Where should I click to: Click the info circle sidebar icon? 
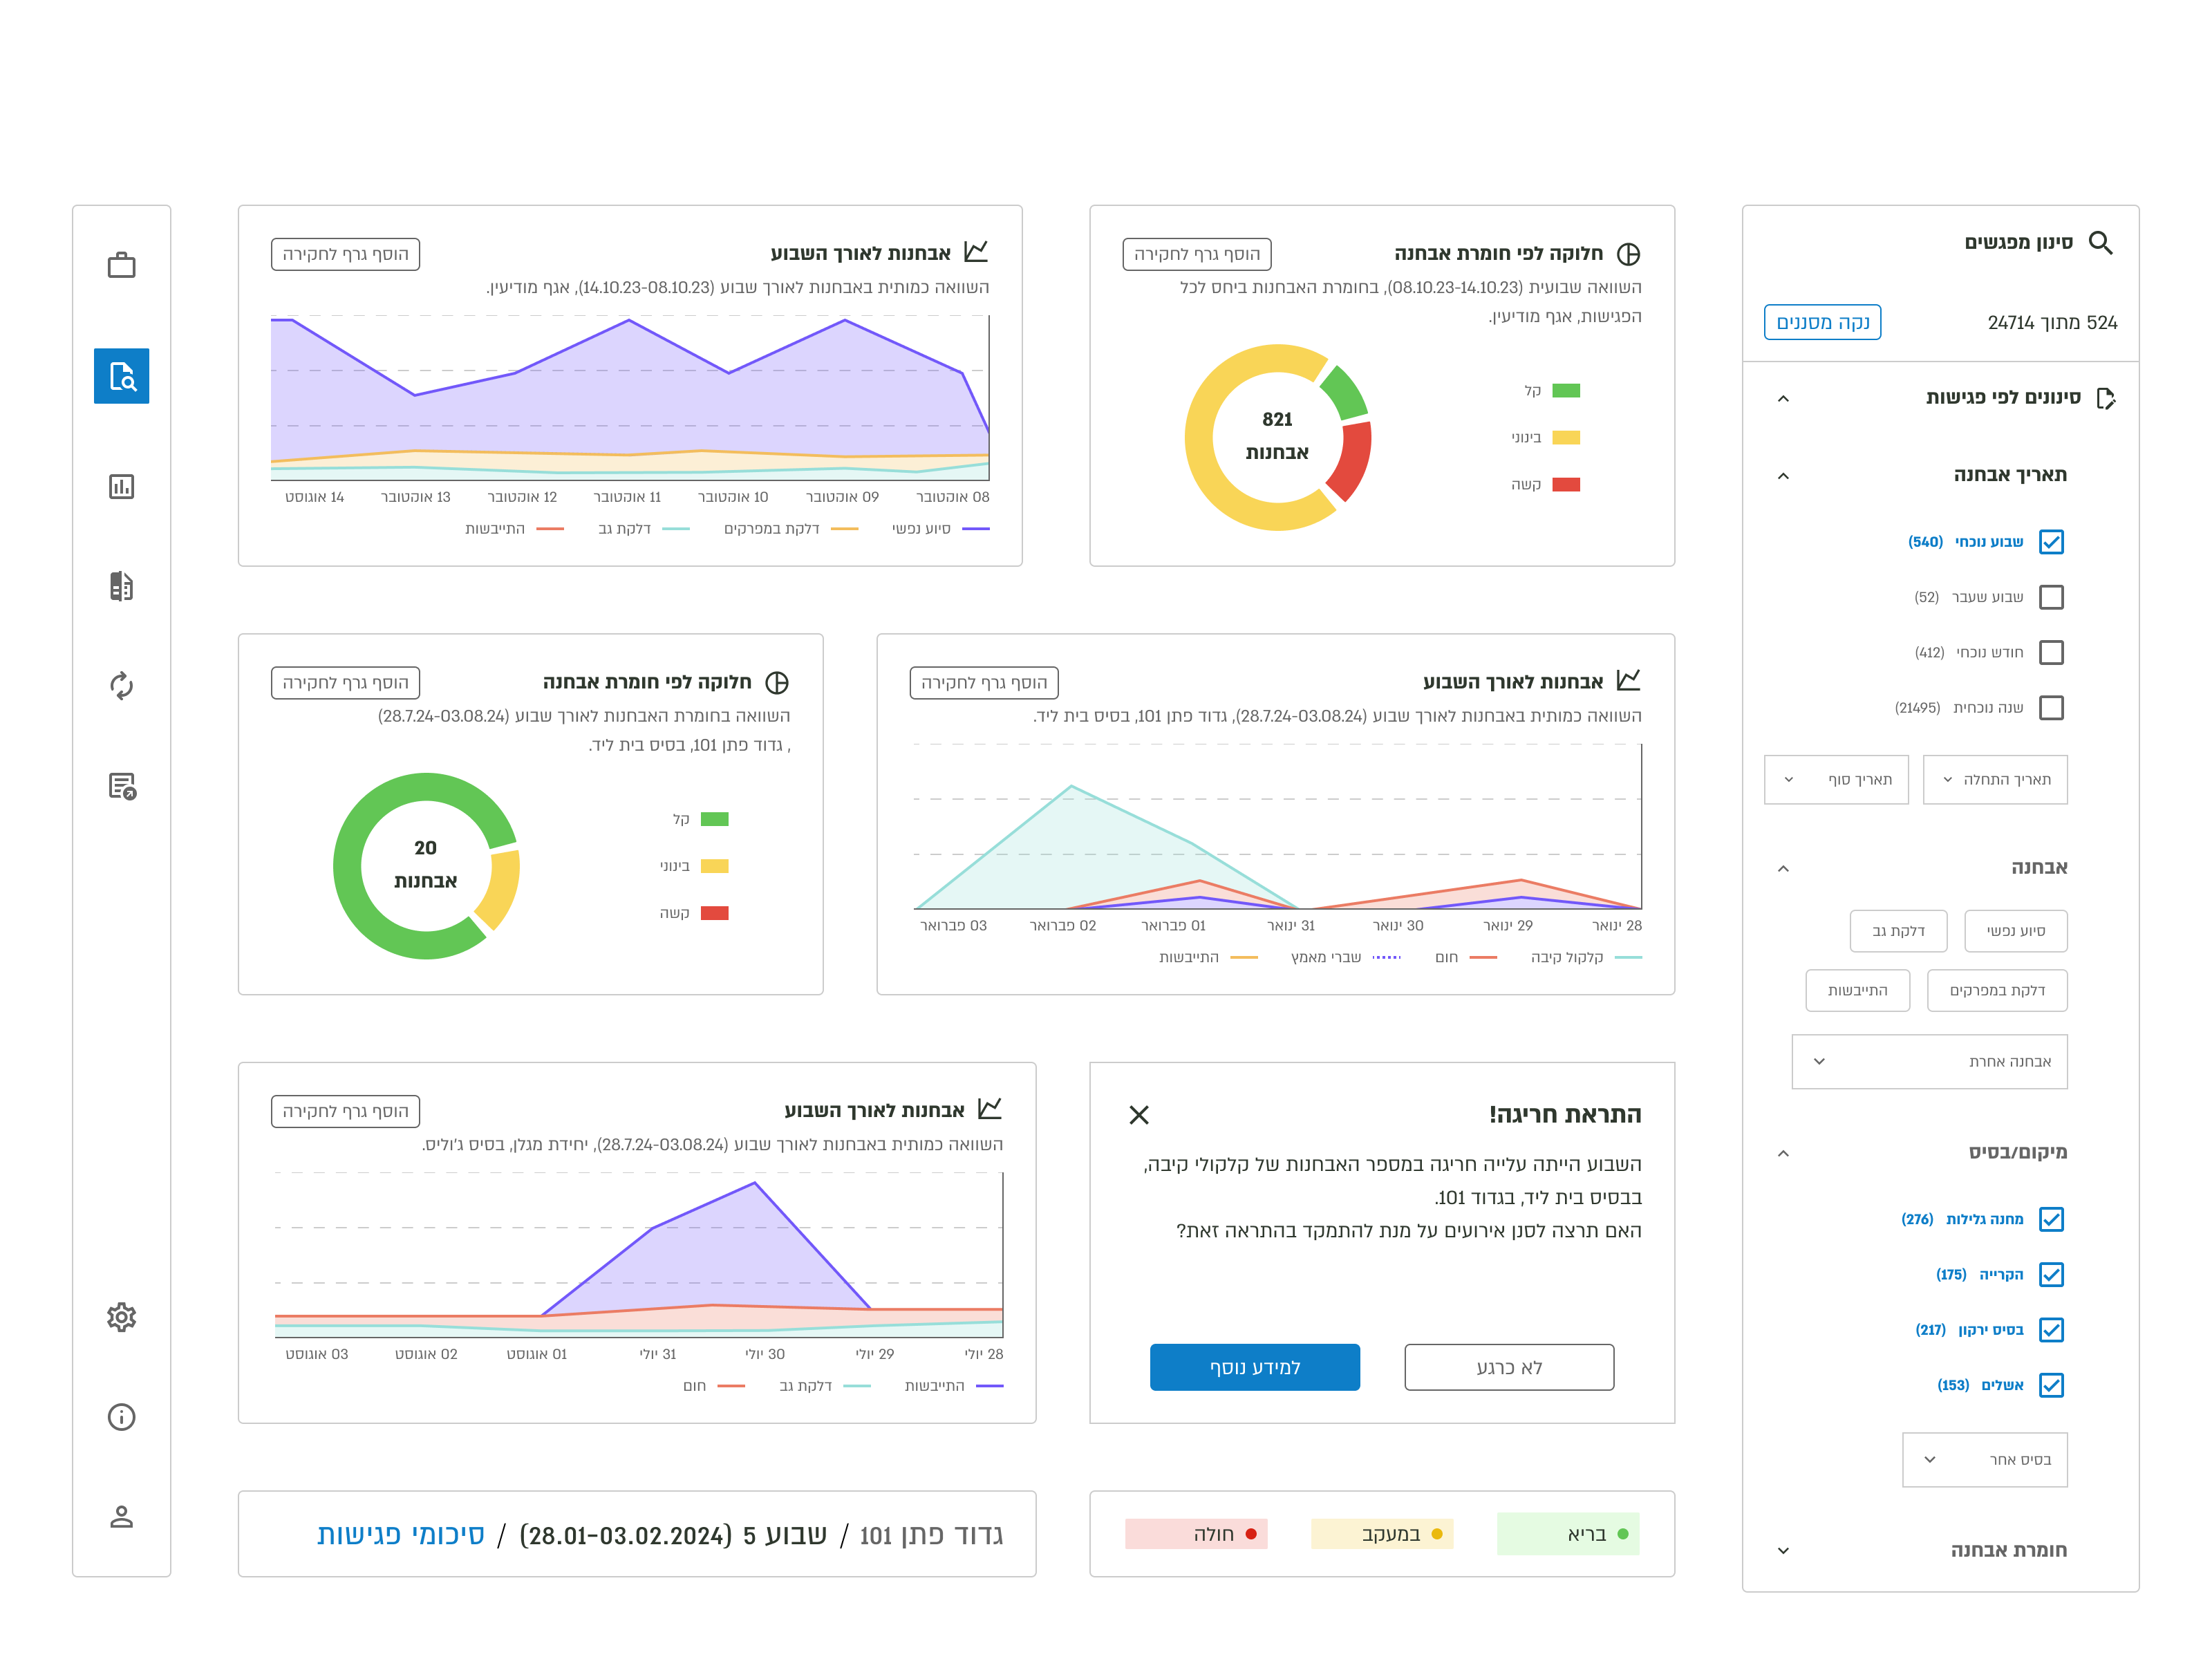[121, 1417]
